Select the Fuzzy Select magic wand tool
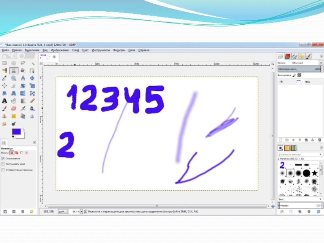Image resolution: width=324 pixels, height=243 pixels. pyautogui.click(x=32, y=63)
